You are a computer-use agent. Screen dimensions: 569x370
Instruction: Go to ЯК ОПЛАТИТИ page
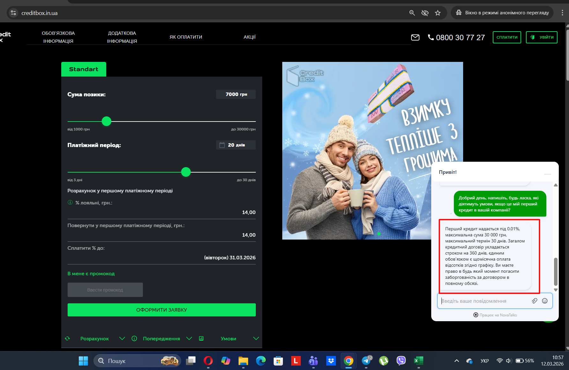(186, 37)
